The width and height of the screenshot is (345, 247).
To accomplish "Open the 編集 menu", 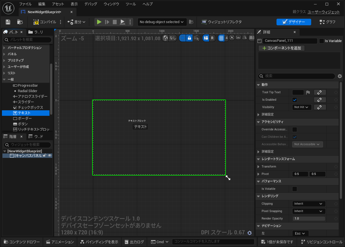I will coord(42,4).
